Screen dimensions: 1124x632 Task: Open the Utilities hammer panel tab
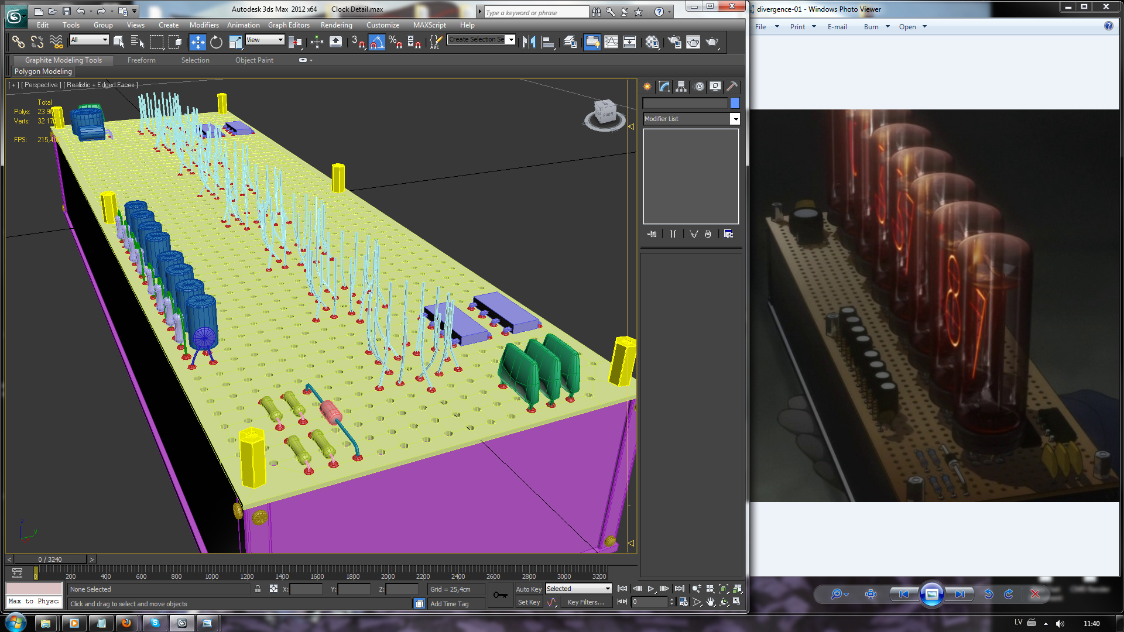(x=732, y=87)
